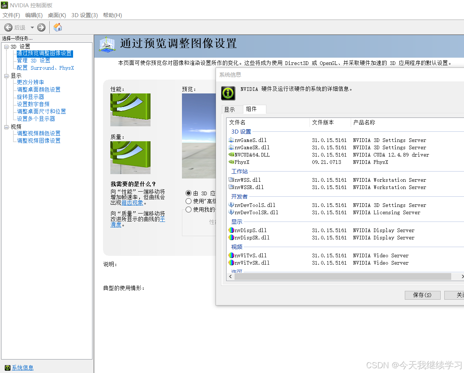Click the green info icon in 系统信息 dialog
This screenshot has width=464, height=373.
coord(228,93)
